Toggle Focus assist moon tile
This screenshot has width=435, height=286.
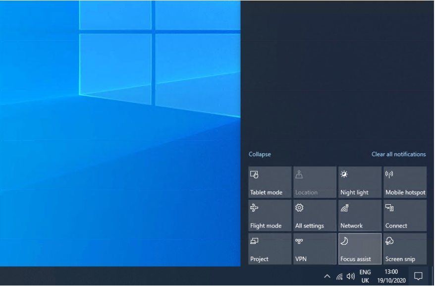360,249
